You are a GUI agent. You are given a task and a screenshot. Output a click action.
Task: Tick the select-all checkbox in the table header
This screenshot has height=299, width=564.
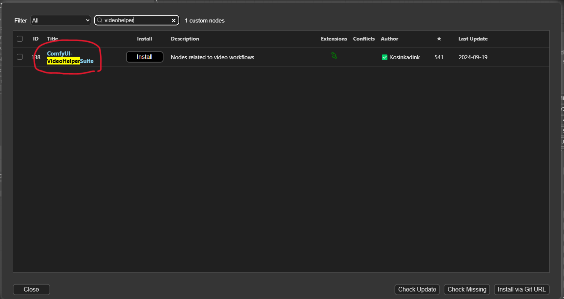click(19, 39)
